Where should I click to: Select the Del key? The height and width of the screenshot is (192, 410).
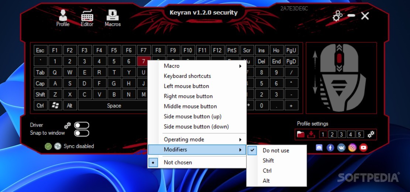262,61
